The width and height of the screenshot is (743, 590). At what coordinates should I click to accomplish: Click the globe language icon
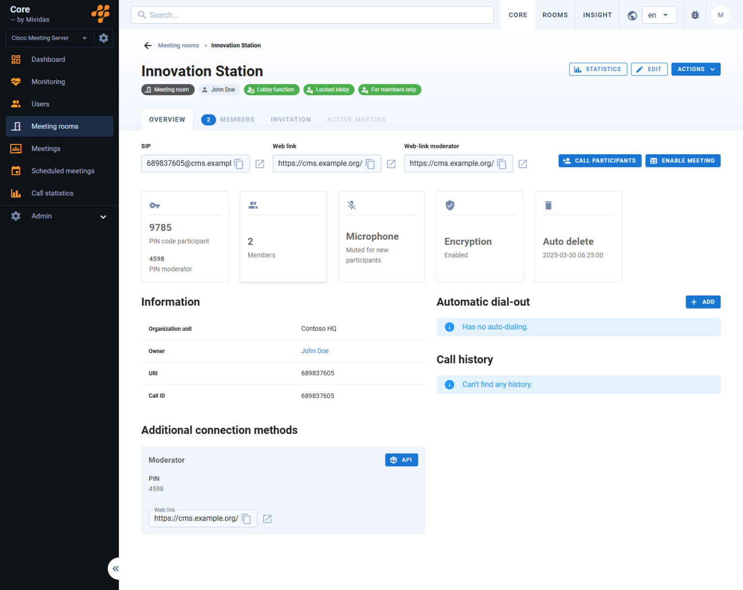(632, 15)
